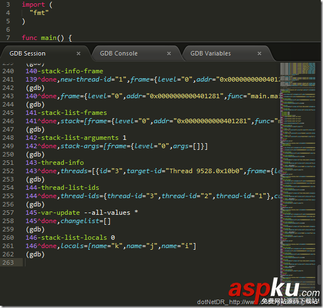The height and width of the screenshot is (308, 323).
Task: Click the import keyword in Go source
Action: 33,4
